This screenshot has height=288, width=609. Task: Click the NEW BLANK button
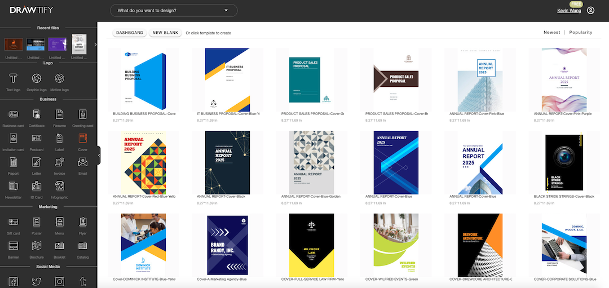165,33
